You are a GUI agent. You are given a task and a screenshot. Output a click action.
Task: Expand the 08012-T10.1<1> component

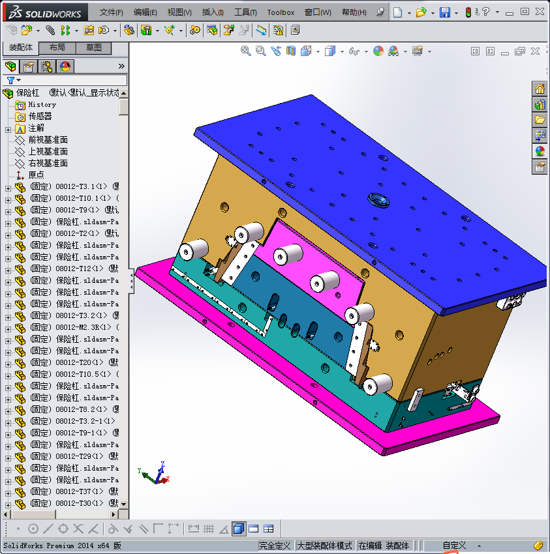pos(8,200)
